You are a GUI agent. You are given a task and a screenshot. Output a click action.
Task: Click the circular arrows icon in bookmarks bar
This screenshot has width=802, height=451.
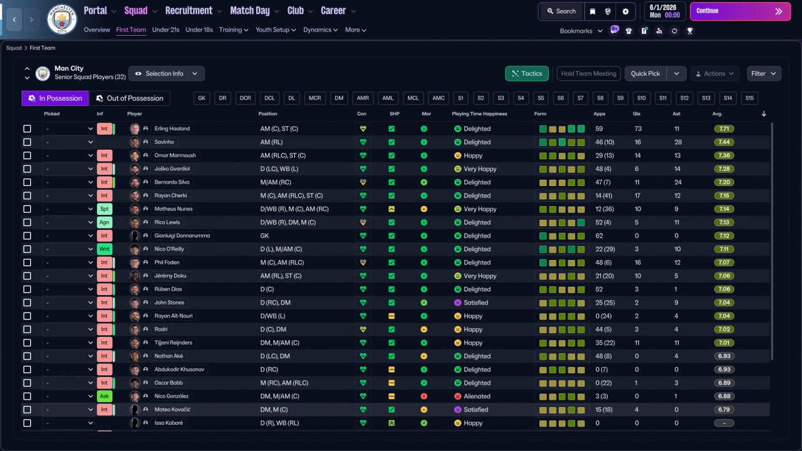point(674,31)
